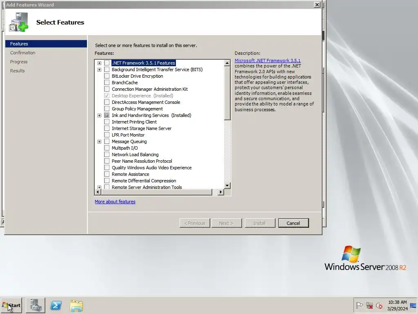Viewport: 418px width, 314px height.
Task: Select the BranchCache feature label
Action: point(125,83)
